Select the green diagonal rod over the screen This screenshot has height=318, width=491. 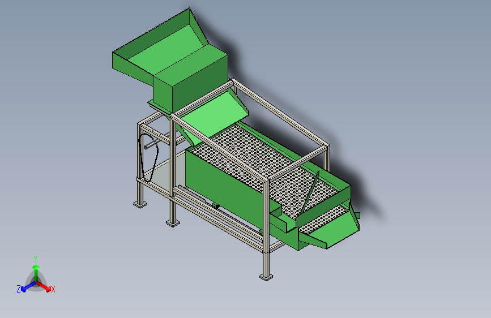310,192
